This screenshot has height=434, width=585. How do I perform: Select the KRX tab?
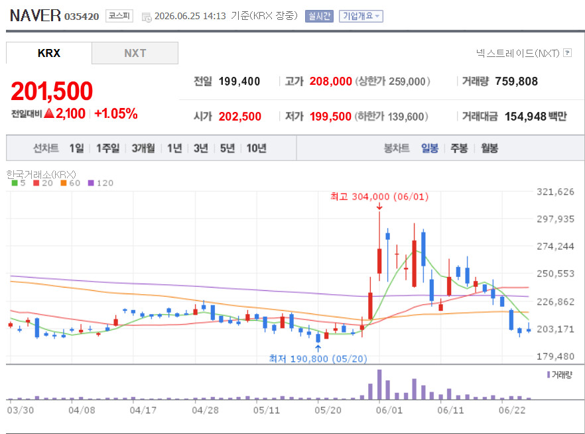[49, 53]
